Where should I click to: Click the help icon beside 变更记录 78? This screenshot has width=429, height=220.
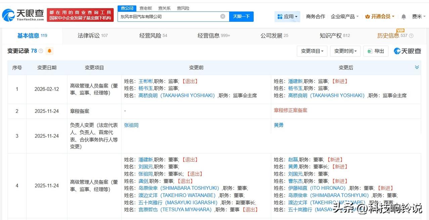[x=41, y=51]
